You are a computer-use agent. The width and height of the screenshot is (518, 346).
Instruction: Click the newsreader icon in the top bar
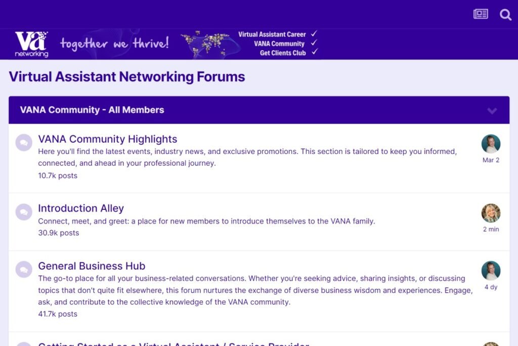pyautogui.click(x=480, y=14)
